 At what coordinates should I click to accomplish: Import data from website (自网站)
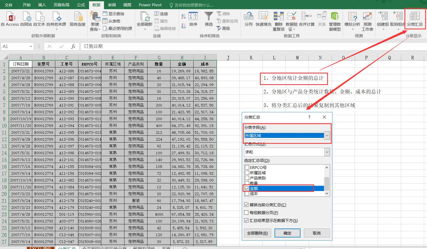click(x=26, y=19)
